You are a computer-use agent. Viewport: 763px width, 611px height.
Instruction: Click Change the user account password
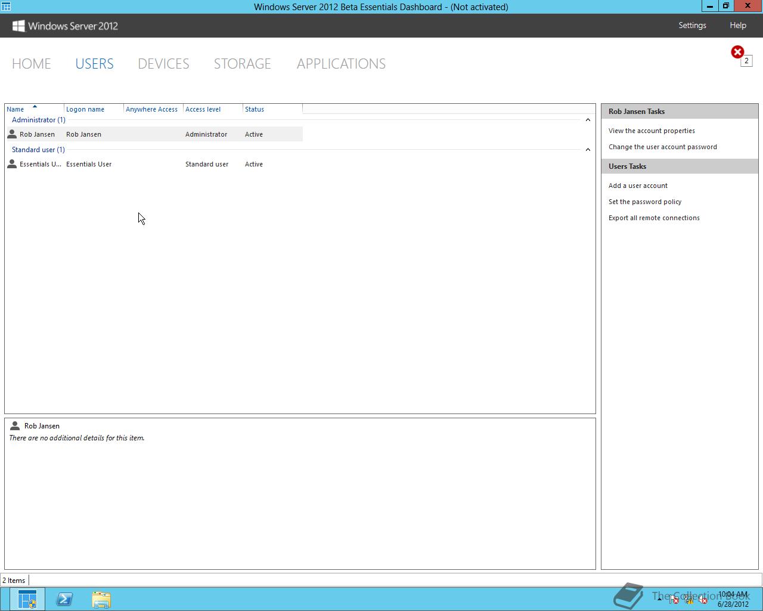[663, 147]
